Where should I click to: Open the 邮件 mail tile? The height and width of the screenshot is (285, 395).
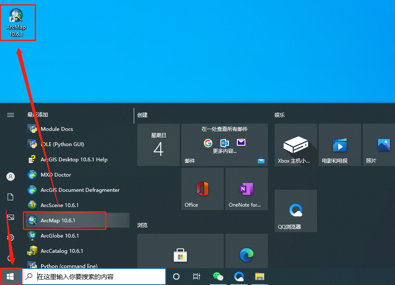pos(225,145)
